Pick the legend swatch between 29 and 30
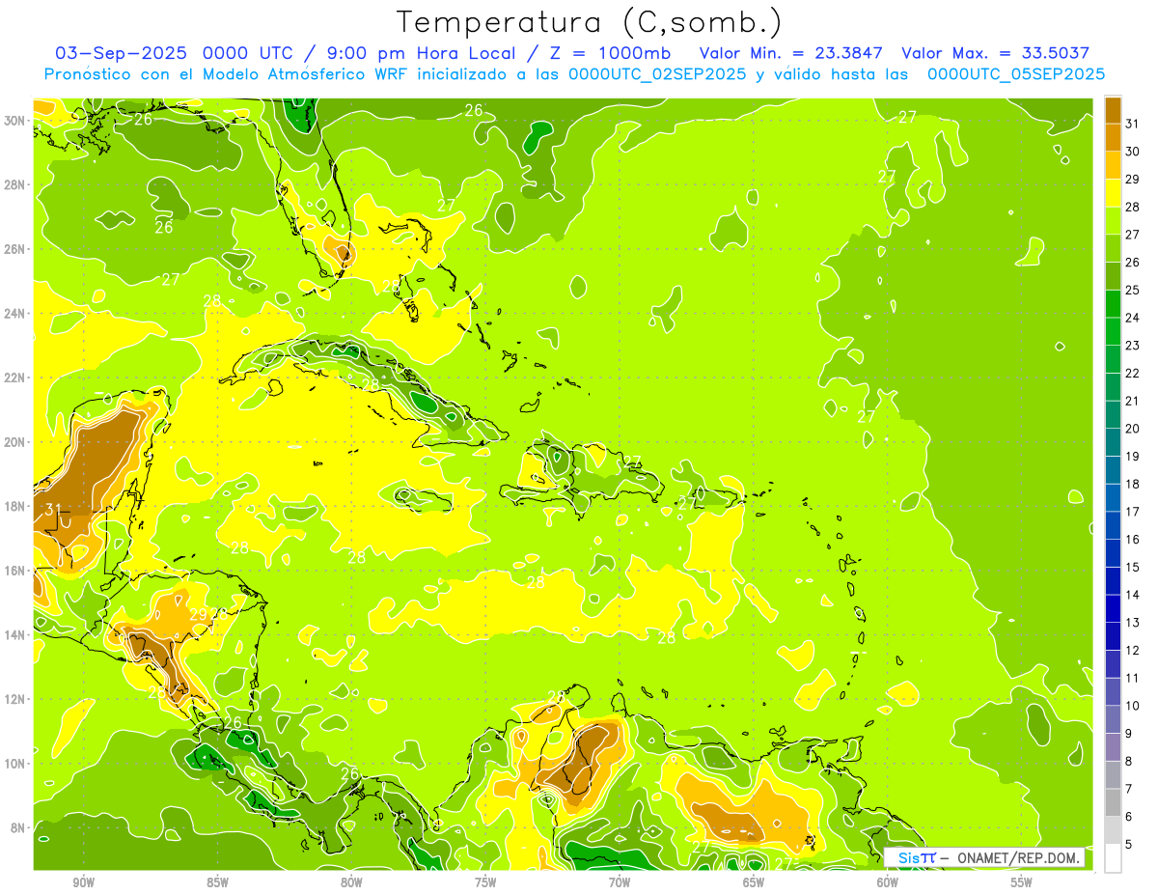1158x895 pixels. (1113, 165)
